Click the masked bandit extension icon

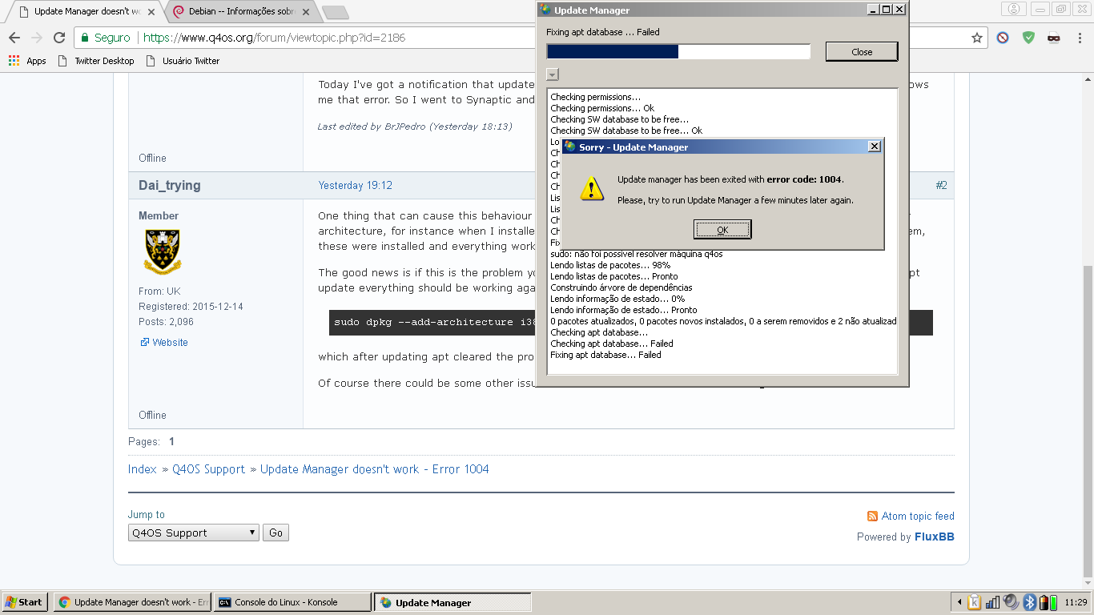point(1054,38)
